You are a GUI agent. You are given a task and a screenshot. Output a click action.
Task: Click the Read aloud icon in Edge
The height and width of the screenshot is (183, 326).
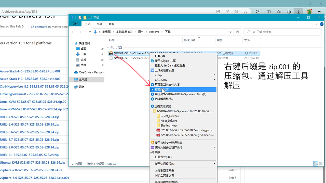pyautogui.click(x=227, y=12)
